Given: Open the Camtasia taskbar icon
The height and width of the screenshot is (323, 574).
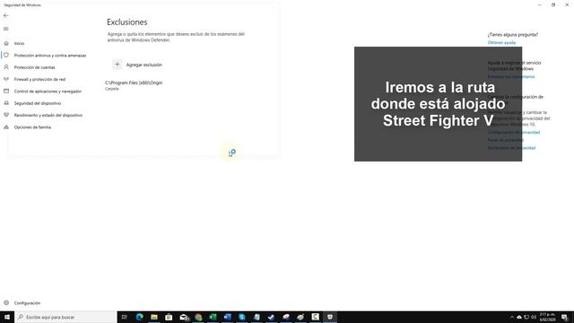Looking at the screenshot, I should click(x=315, y=317).
